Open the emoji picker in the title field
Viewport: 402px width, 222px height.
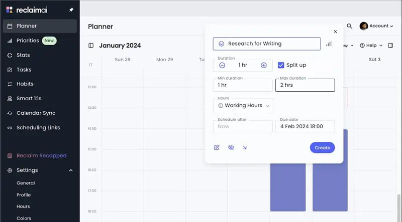[x=221, y=44]
